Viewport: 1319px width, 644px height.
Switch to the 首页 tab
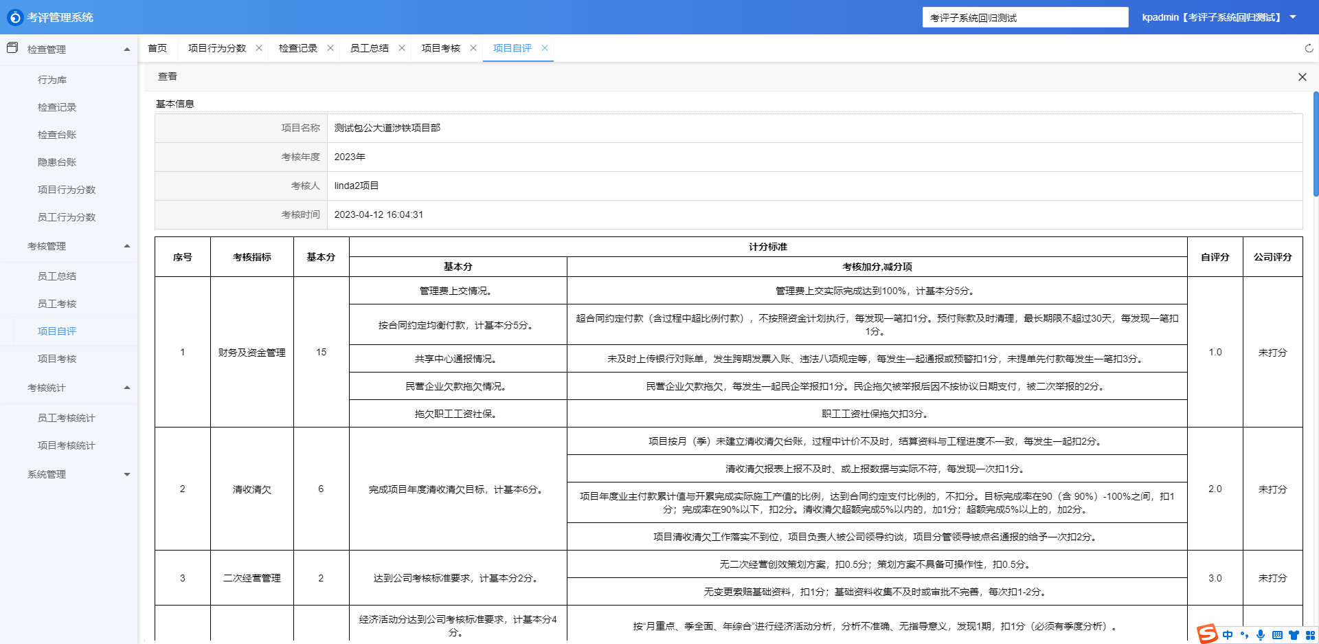(157, 48)
